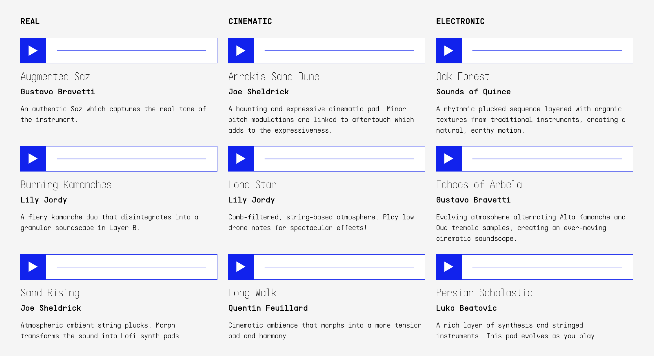Click the Persian Scholastic seek track
The image size is (654, 356).
pos(547,267)
